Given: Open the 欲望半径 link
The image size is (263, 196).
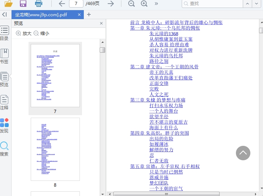Looking at the screenshot, I should tap(159, 117).
